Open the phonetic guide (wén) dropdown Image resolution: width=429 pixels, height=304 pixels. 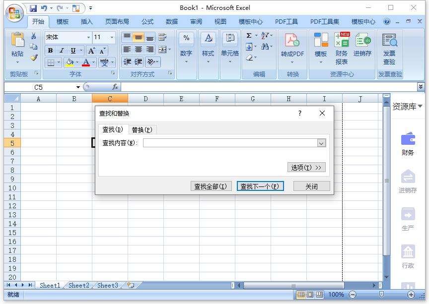[x=112, y=62]
